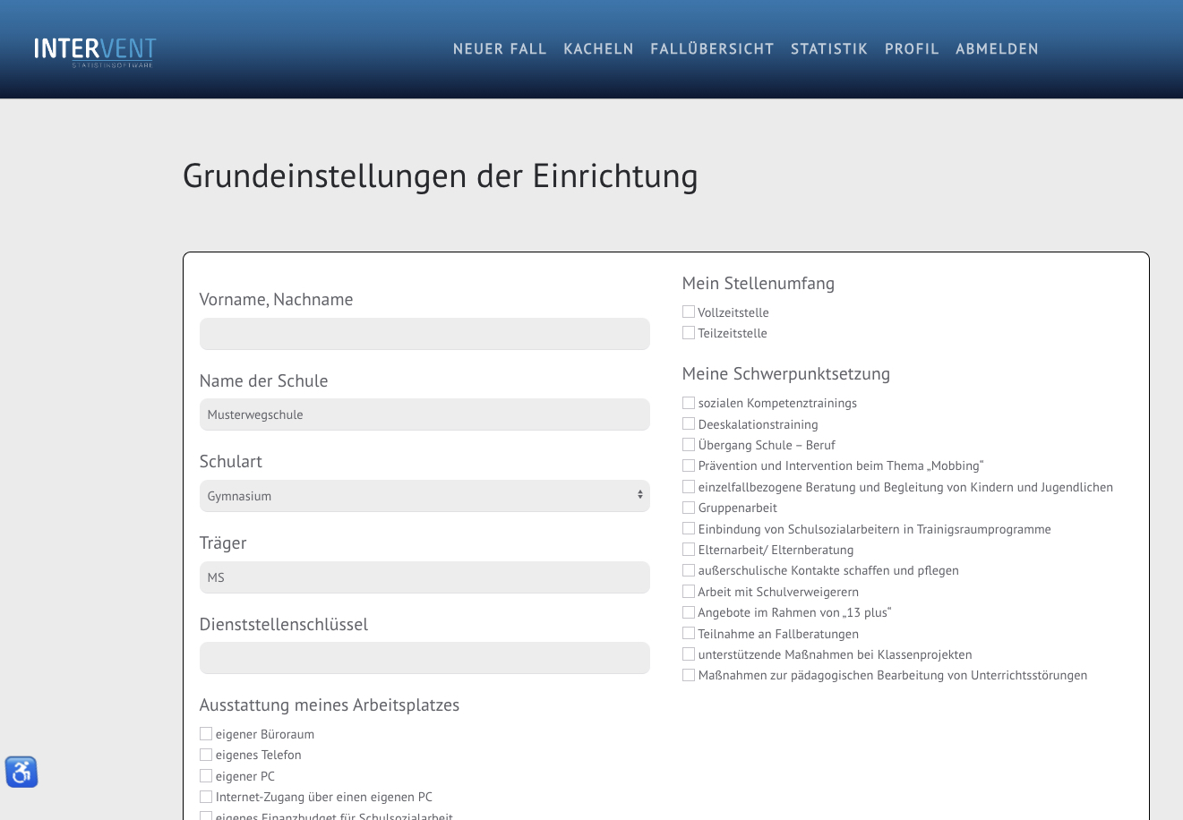Check Gruppenarbeit option
This screenshot has width=1183, height=820.
click(689, 508)
